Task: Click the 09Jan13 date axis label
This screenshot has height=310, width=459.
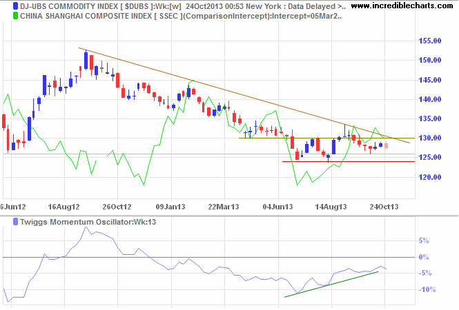Action: pos(170,207)
